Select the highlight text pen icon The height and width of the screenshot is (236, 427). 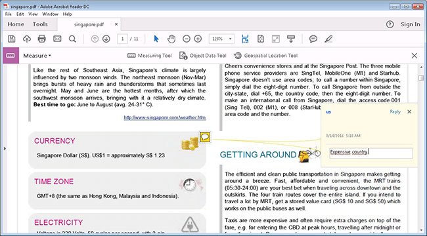[x=328, y=39]
